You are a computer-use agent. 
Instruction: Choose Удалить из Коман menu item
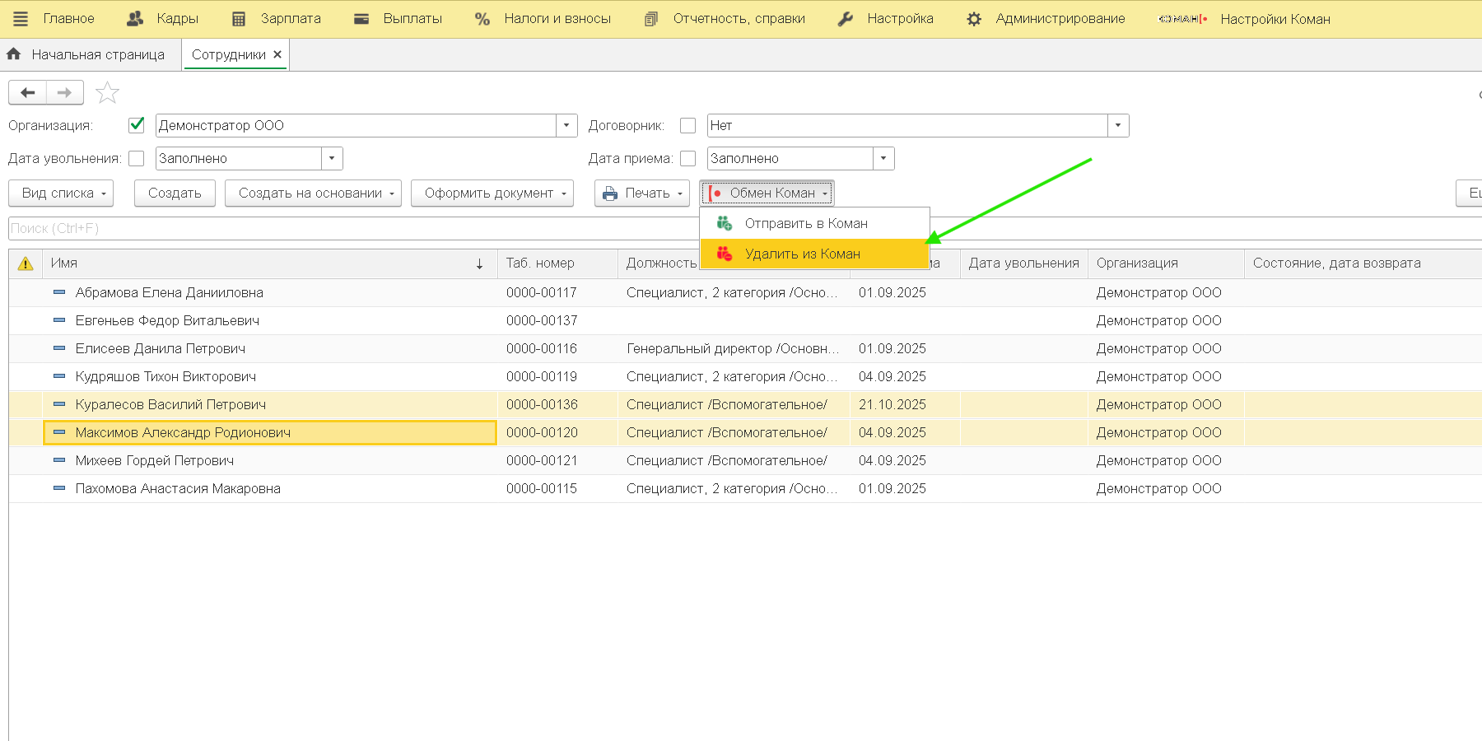802,254
